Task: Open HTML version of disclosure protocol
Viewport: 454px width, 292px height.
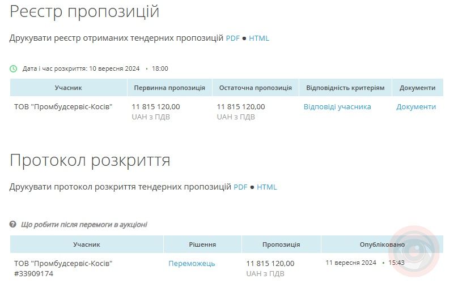Action: tap(266, 187)
